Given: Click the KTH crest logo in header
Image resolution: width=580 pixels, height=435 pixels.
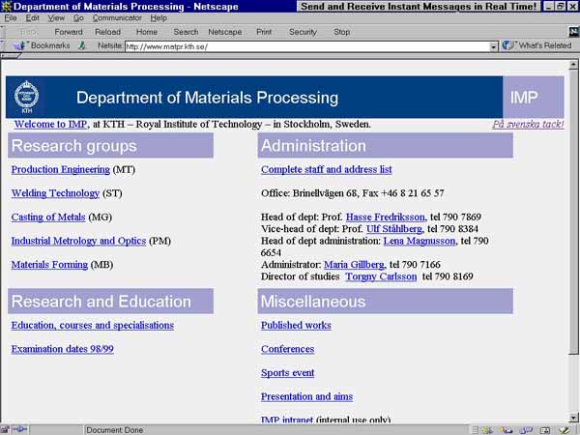Looking at the screenshot, I should 26,97.
